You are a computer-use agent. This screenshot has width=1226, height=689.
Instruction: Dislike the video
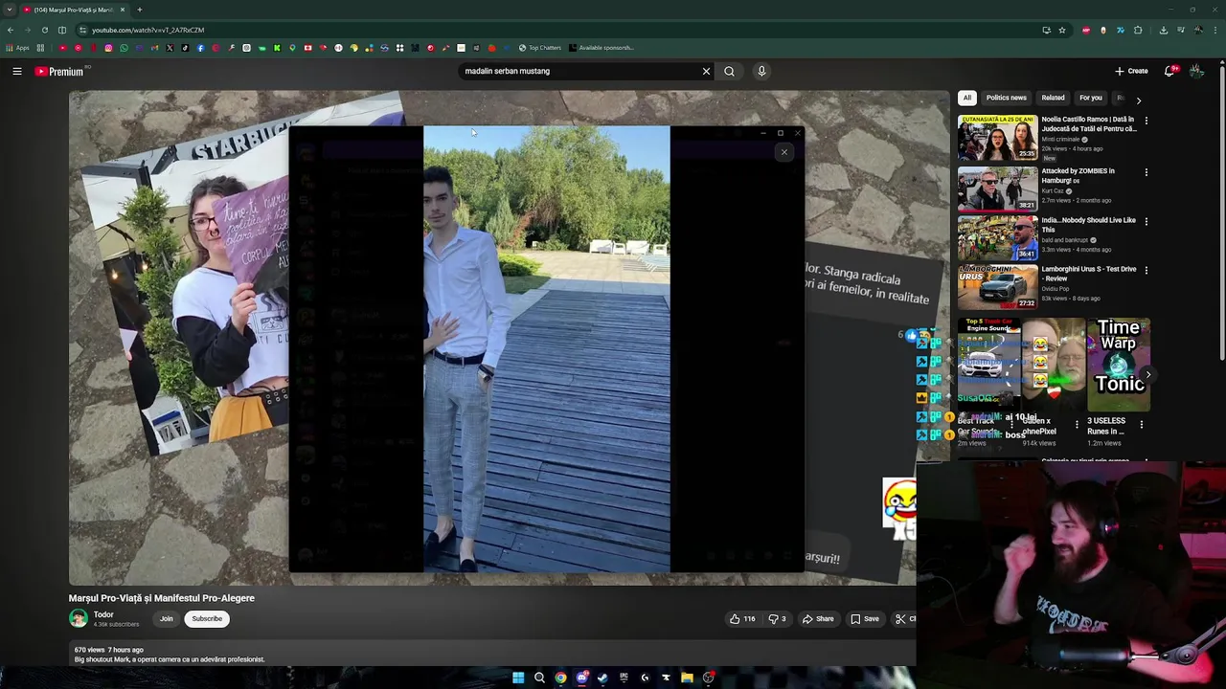[777, 619]
